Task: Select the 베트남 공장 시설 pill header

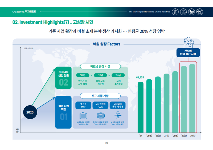Action: pyautogui.click(x=100, y=66)
